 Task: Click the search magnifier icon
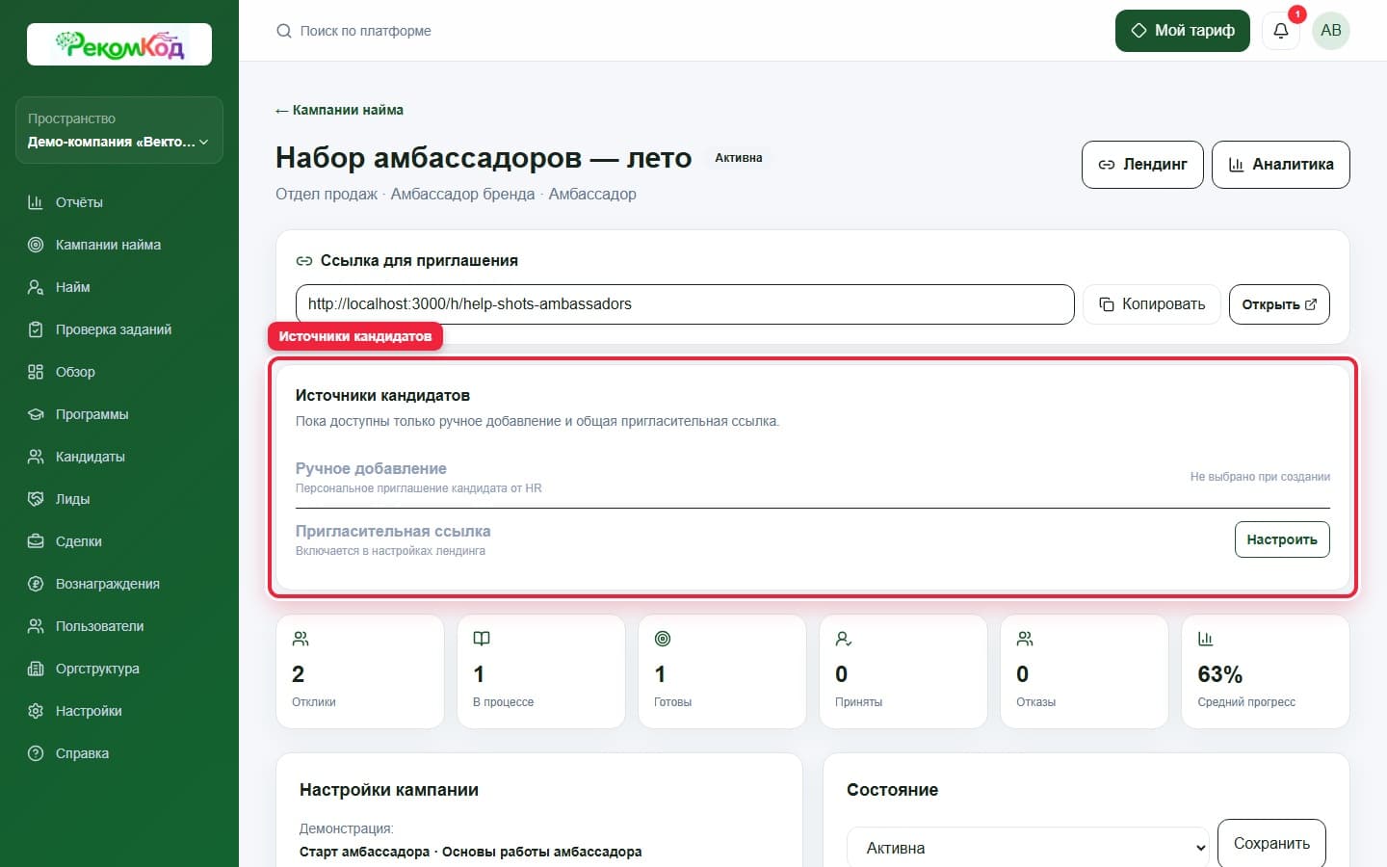(x=284, y=31)
